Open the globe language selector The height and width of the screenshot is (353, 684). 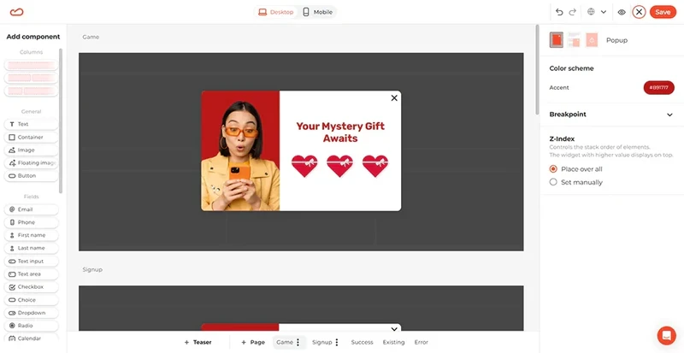[x=591, y=12]
